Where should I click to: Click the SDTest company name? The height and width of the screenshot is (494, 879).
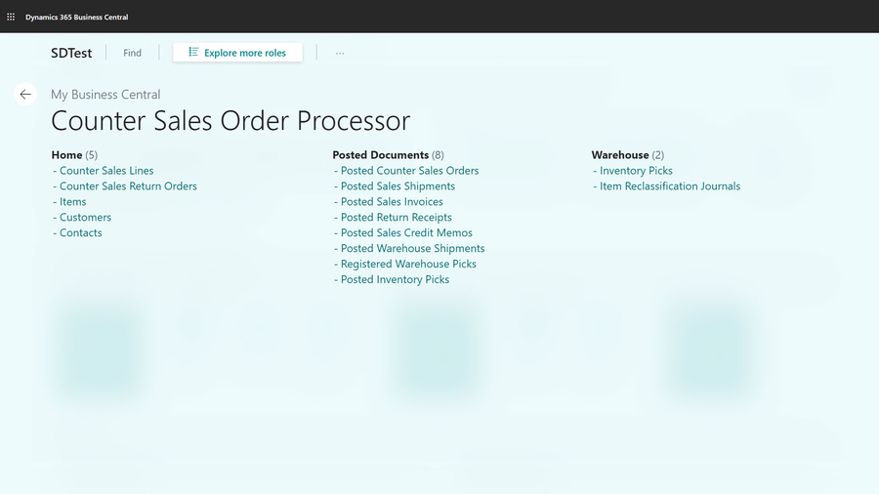(69, 53)
